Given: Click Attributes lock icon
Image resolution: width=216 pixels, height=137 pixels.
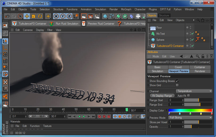Looking at the screenshot, I should [x=203, y=56].
